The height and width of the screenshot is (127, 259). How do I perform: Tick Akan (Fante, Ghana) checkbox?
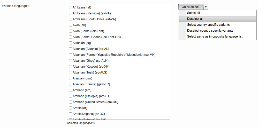[71, 37]
